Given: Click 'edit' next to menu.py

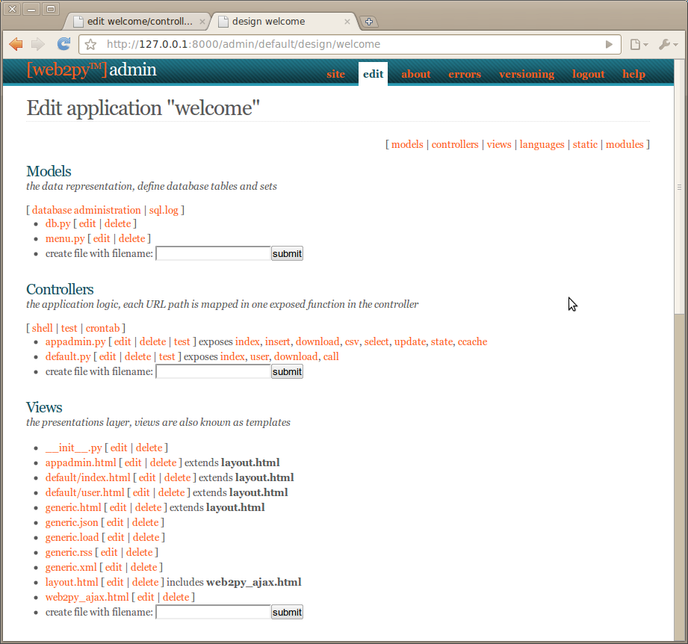Looking at the screenshot, I should pyautogui.click(x=102, y=238).
